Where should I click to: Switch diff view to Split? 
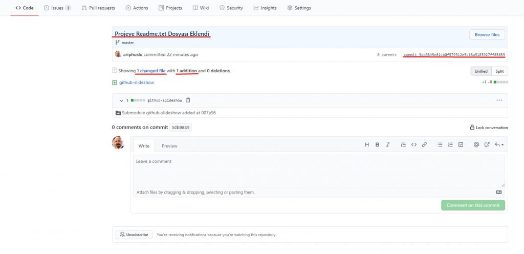pyautogui.click(x=499, y=71)
